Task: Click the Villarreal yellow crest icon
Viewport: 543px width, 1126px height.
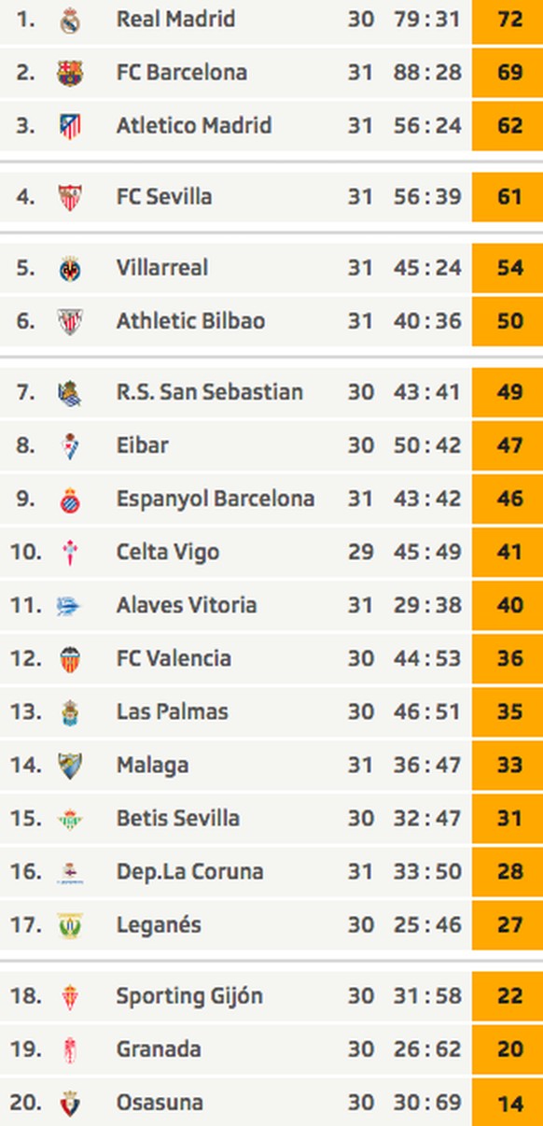Action: point(70,269)
